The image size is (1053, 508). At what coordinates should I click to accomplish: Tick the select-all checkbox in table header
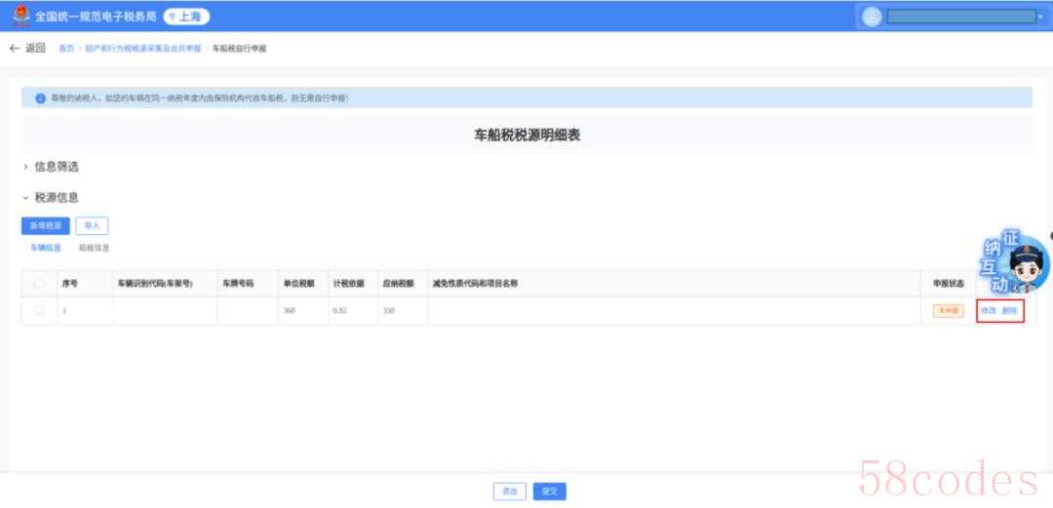(40, 284)
